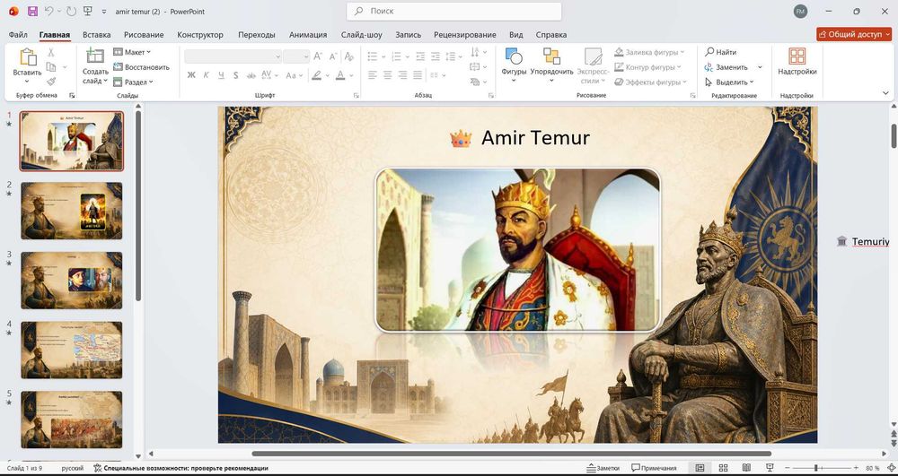
Task: Click the Undo arrow in title bar
Action: [48, 11]
